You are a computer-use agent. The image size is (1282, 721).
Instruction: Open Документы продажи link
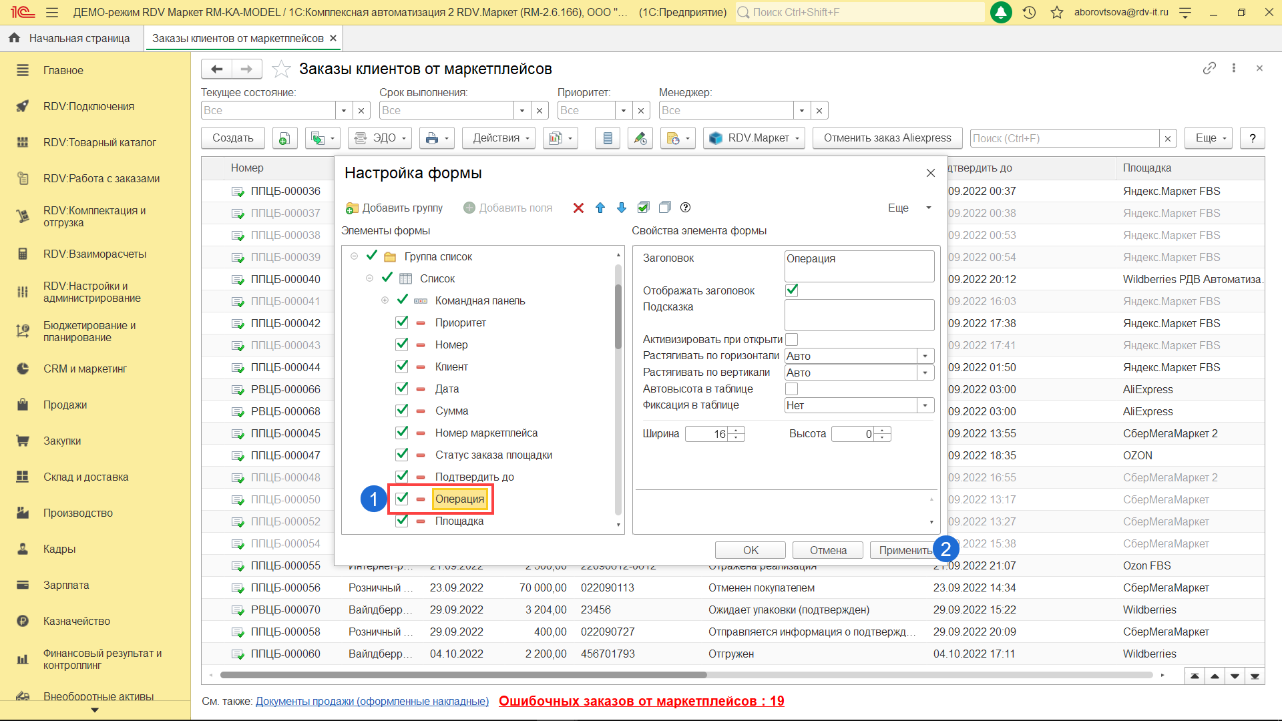tap(372, 701)
